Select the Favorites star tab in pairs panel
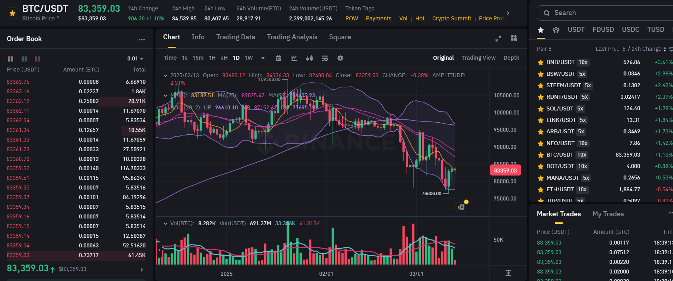The width and height of the screenshot is (673, 281). coord(541,30)
